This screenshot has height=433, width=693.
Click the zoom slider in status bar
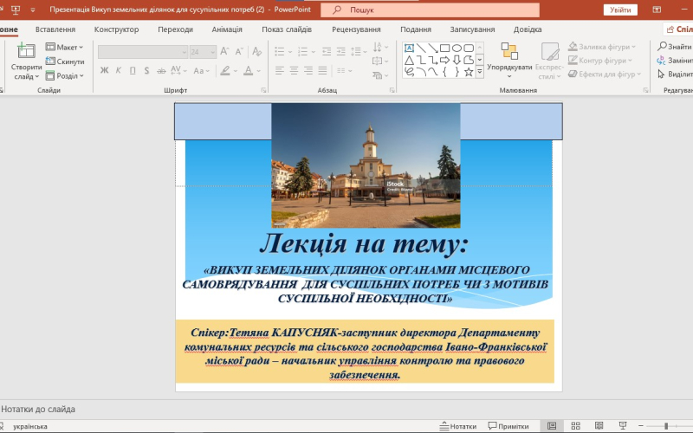click(x=667, y=426)
